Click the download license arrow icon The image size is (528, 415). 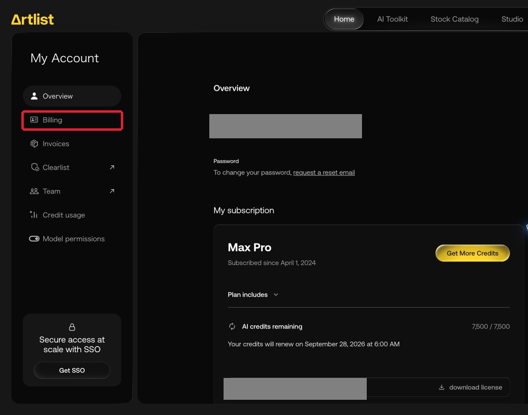441,387
